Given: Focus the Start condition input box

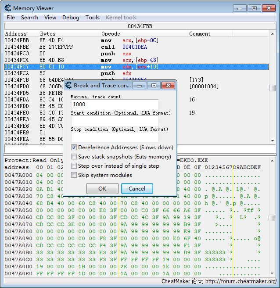Looking at the screenshot, I should [x=114, y=121].
